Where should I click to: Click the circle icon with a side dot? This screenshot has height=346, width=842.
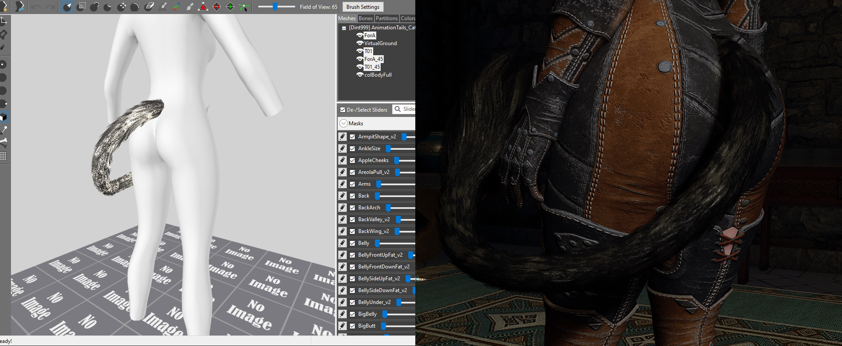pos(4,104)
